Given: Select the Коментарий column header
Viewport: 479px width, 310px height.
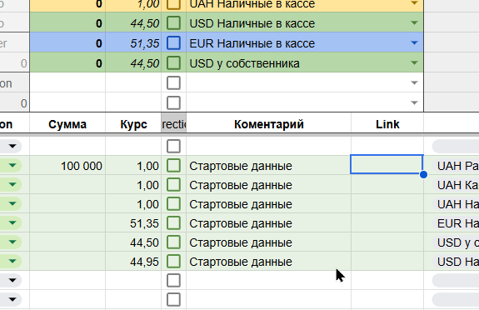Looking at the screenshot, I should (269, 124).
